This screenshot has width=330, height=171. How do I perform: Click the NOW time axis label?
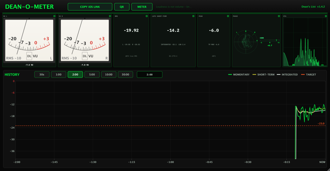(322, 162)
